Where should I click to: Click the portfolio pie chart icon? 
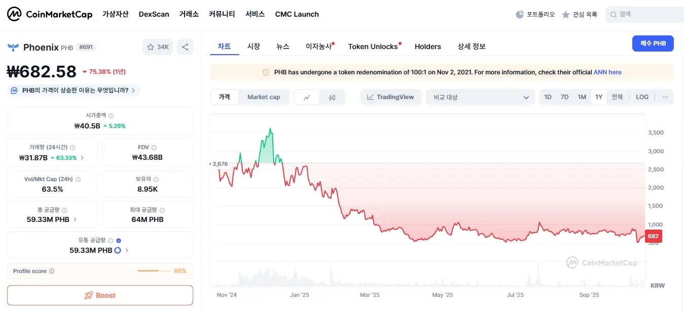click(x=520, y=15)
